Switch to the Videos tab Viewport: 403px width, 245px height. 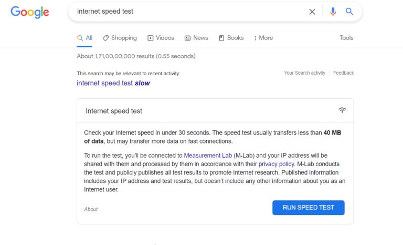(x=161, y=38)
